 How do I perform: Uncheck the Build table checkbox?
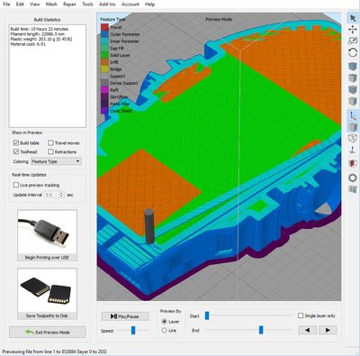(x=16, y=142)
